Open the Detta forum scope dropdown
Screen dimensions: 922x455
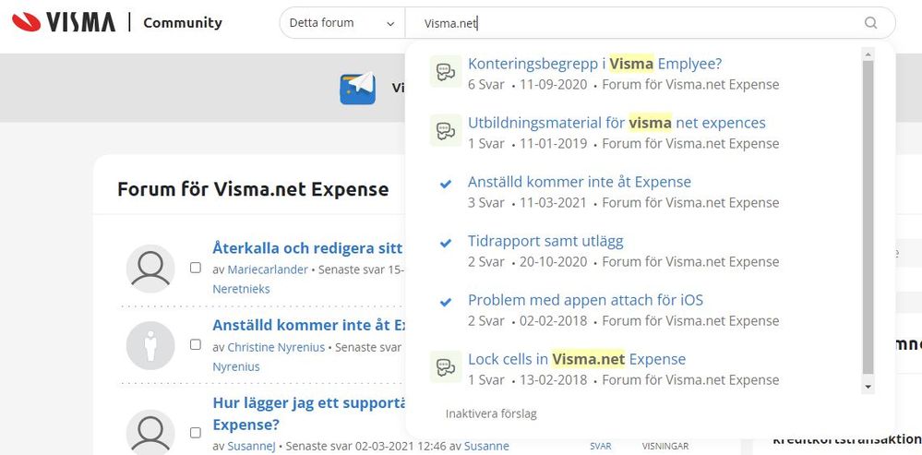click(341, 23)
